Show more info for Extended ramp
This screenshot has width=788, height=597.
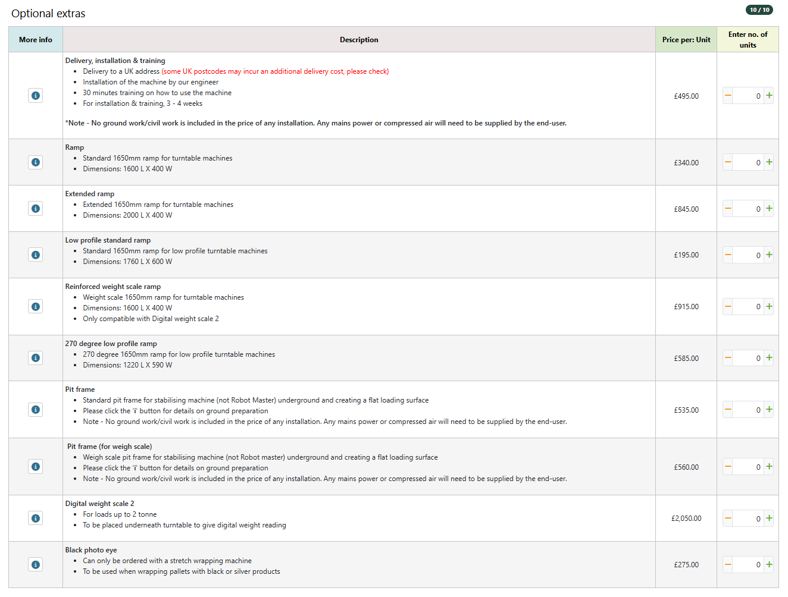pos(36,209)
